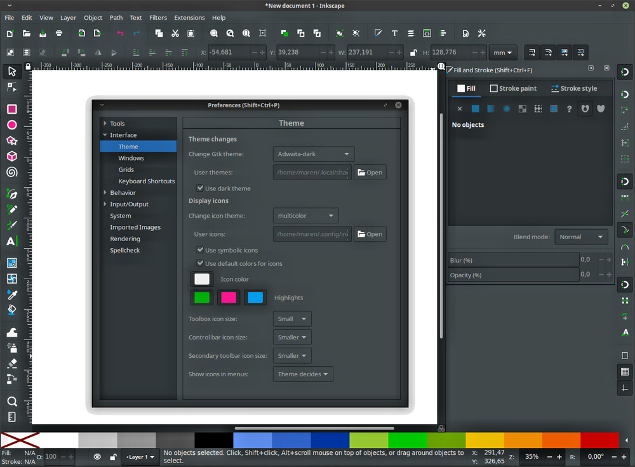Open the Blend mode dropdown

(x=581, y=237)
